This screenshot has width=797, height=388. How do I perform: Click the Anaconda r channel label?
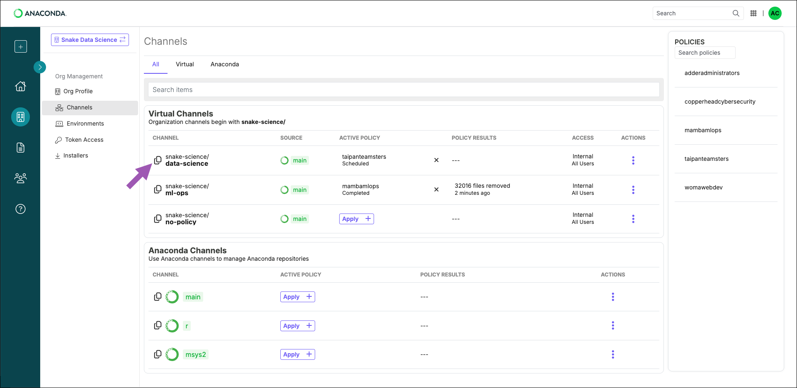(x=187, y=326)
